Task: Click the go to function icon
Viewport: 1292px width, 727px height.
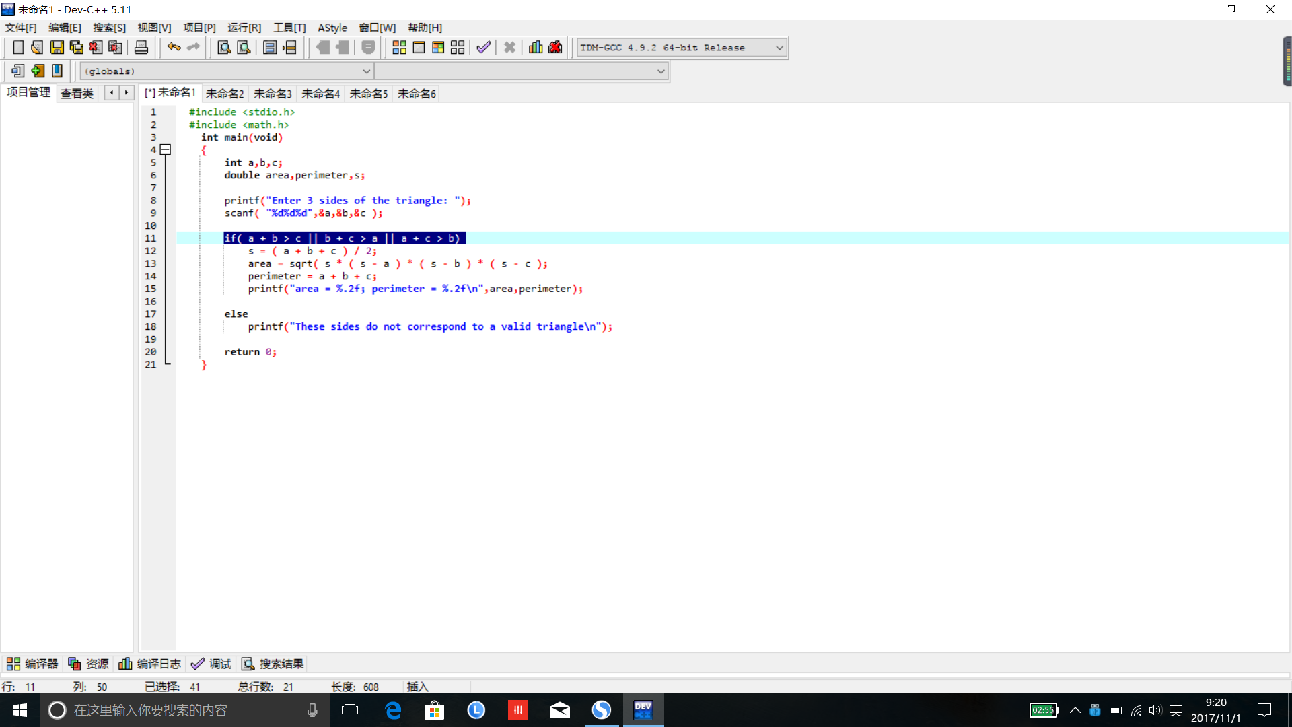Action: 270,48
